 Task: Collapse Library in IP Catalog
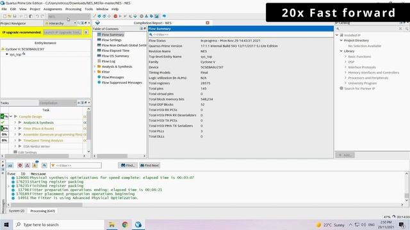pyautogui.click(x=341, y=51)
